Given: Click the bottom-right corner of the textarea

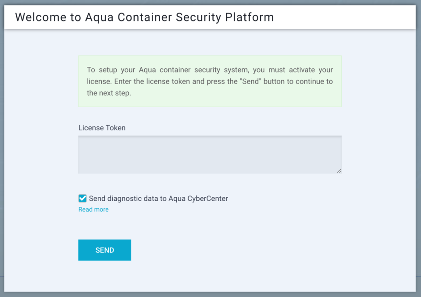Looking at the screenshot, I should pyautogui.click(x=340, y=171).
